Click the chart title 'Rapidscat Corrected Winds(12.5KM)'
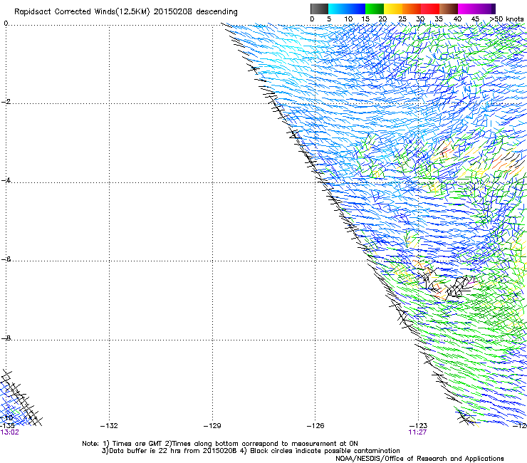 point(82,12)
